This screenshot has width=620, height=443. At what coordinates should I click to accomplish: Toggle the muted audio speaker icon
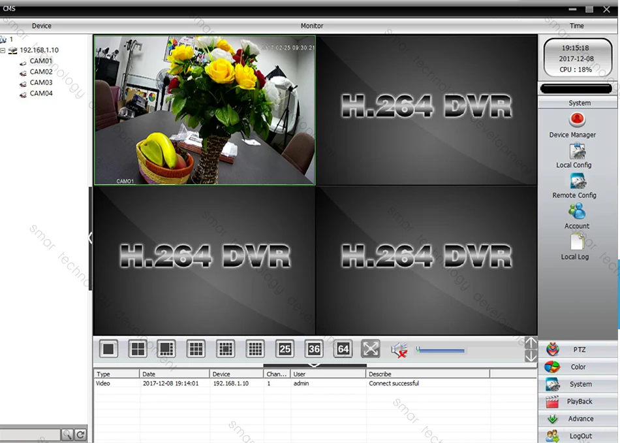click(x=399, y=350)
